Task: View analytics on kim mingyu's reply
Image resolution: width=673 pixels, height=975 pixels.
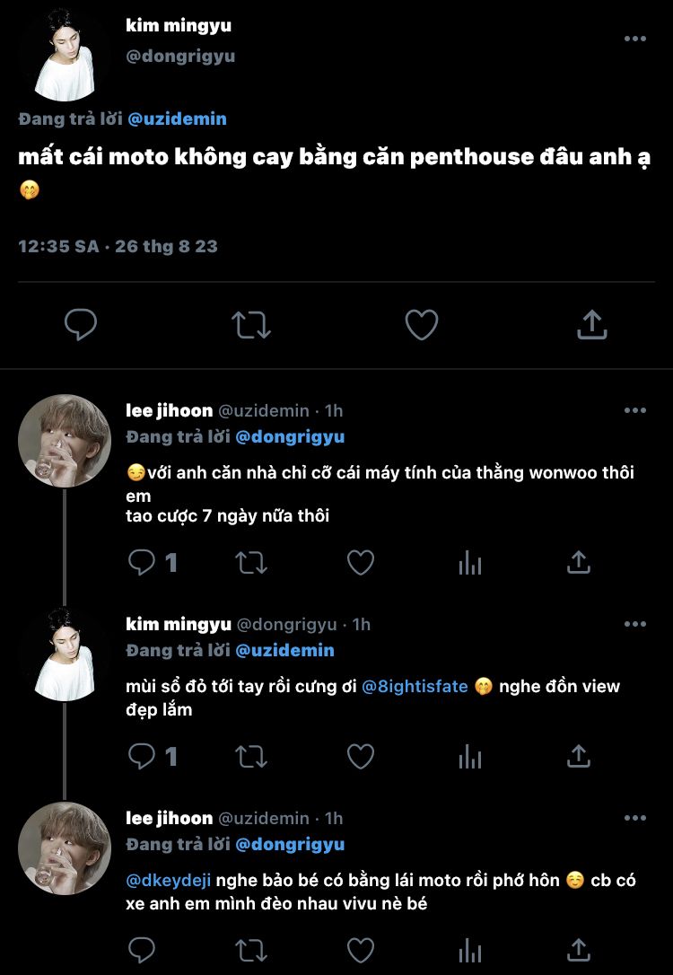Action: tap(470, 757)
